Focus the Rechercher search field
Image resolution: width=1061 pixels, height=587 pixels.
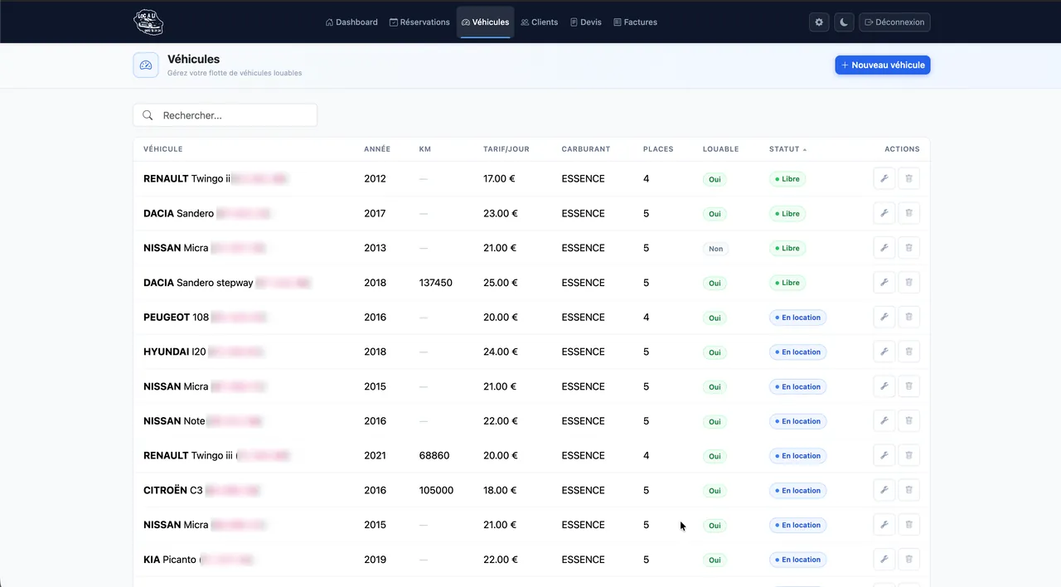click(225, 115)
